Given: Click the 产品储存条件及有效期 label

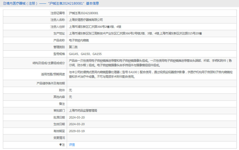Looking at the screenshot, I should [x=51, y=83].
